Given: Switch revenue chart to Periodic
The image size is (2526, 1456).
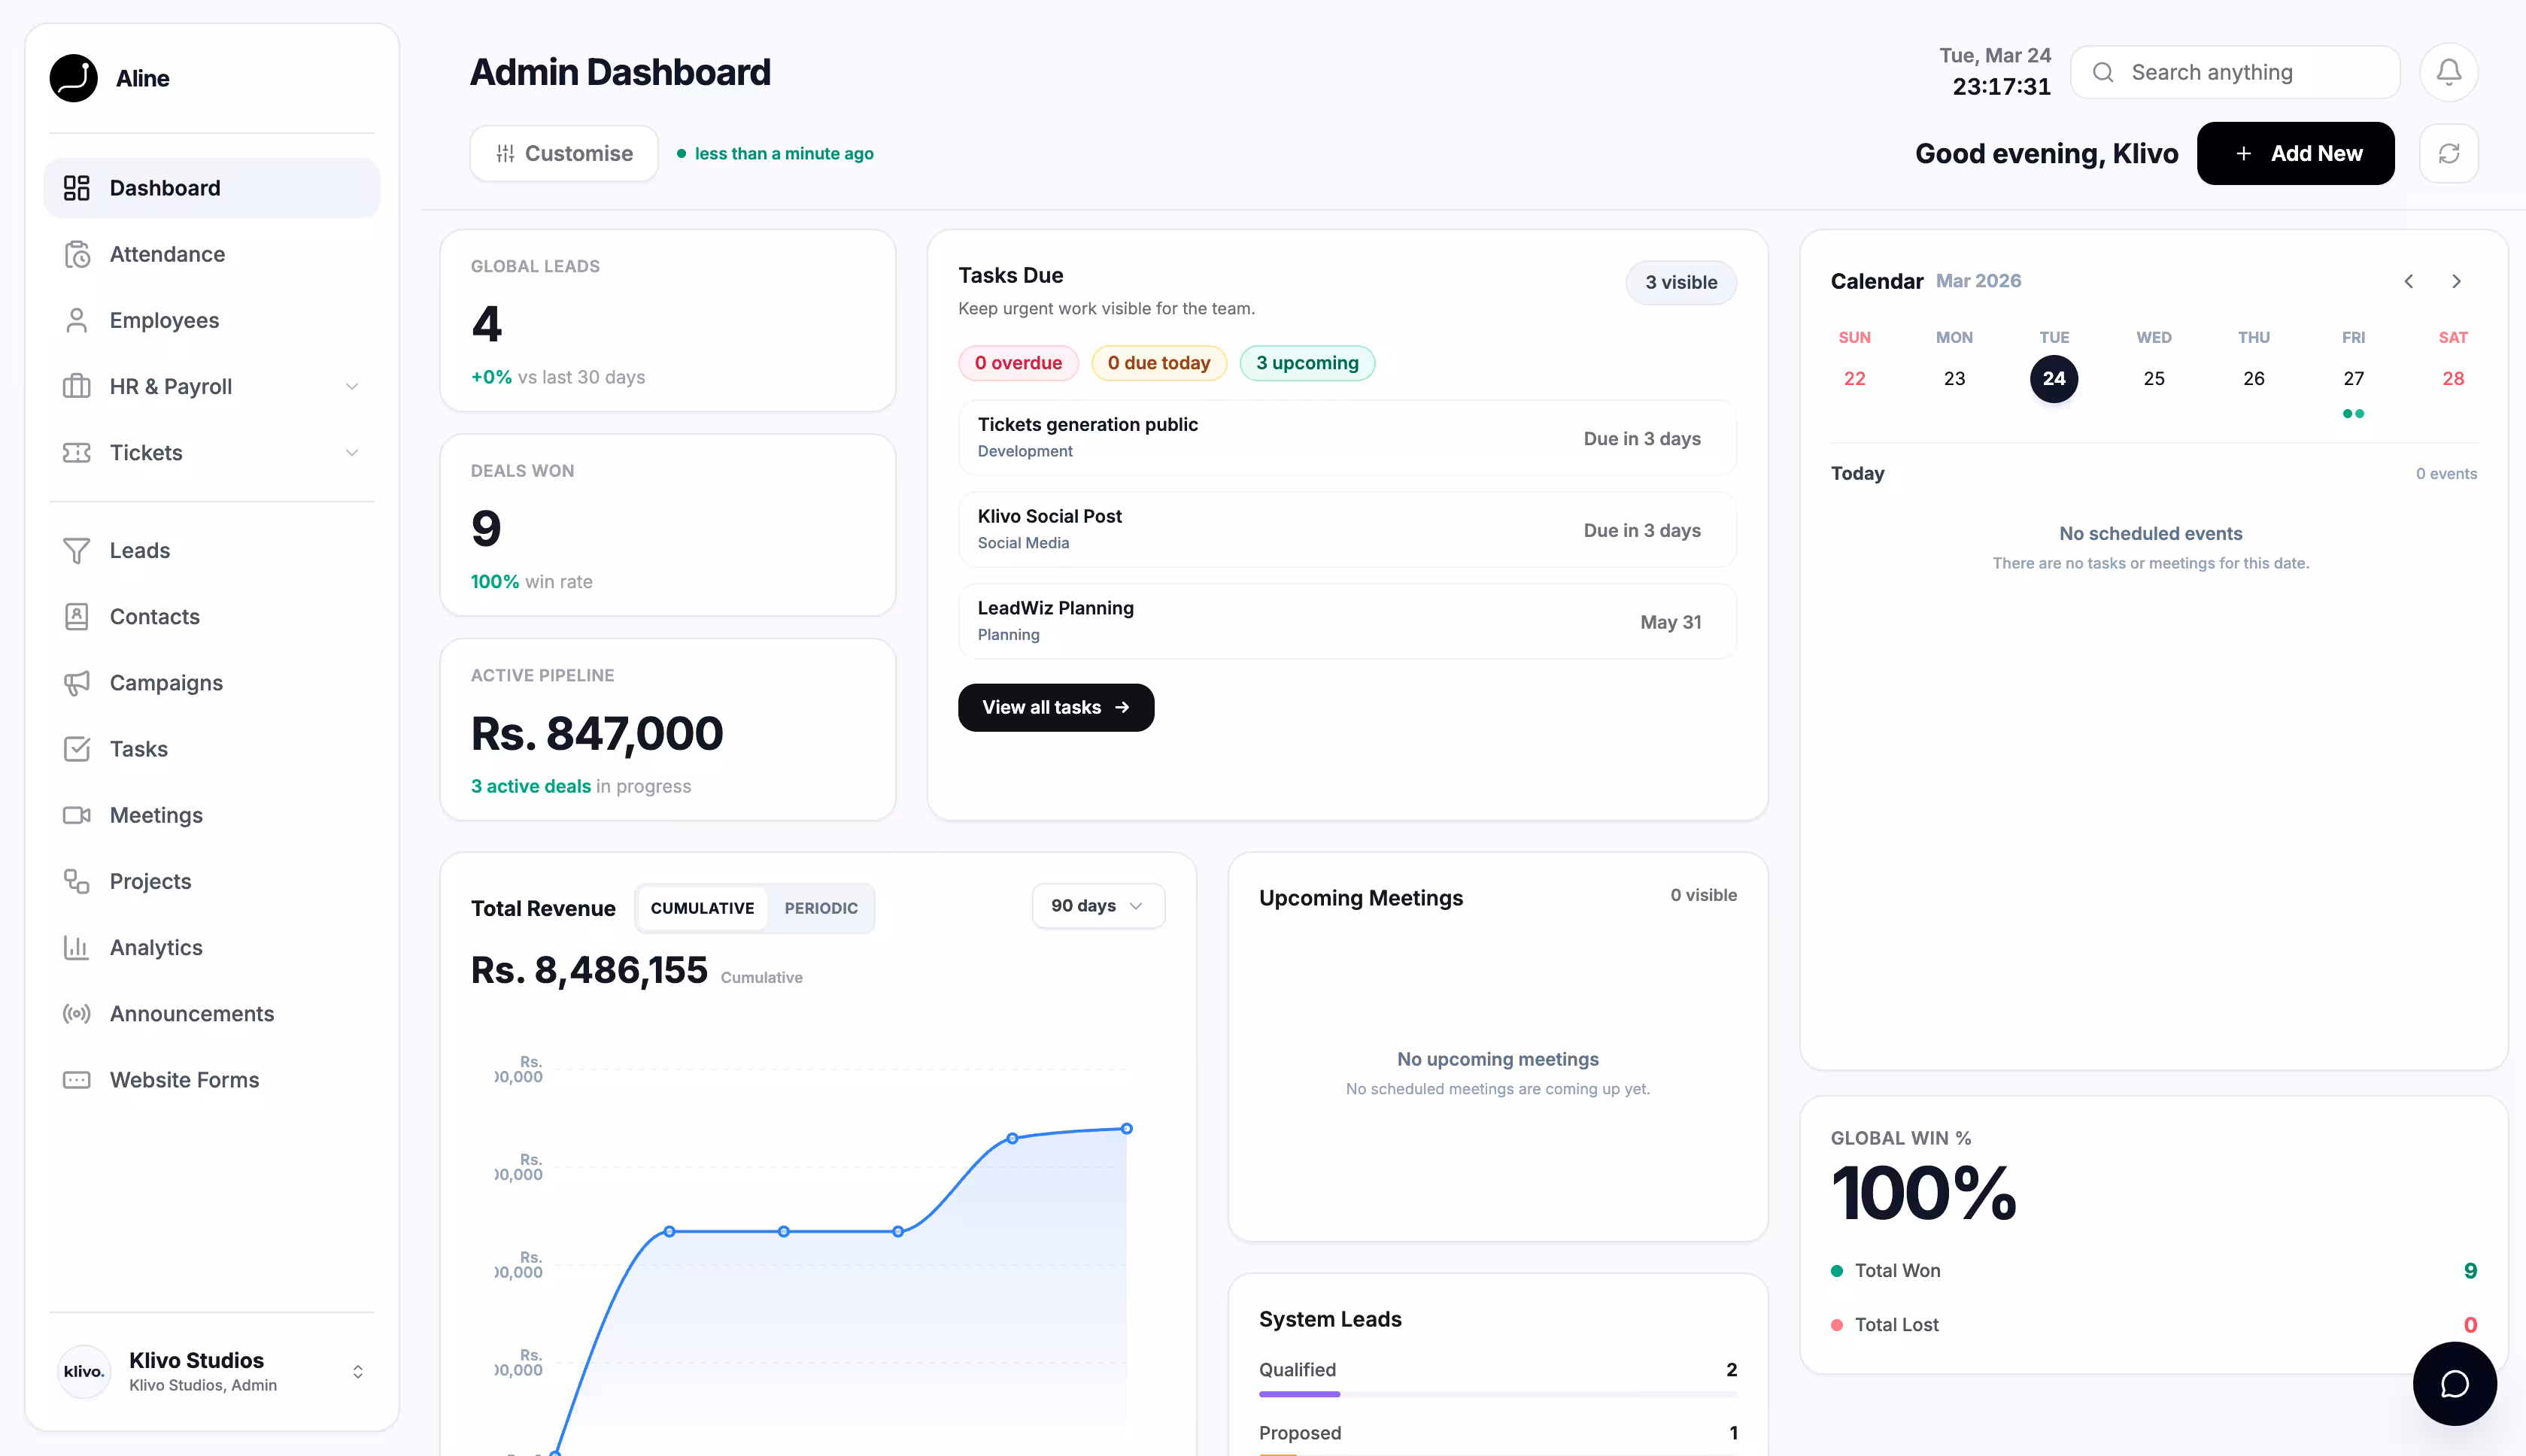Looking at the screenshot, I should pyautogui.click(x=820, y=908).
